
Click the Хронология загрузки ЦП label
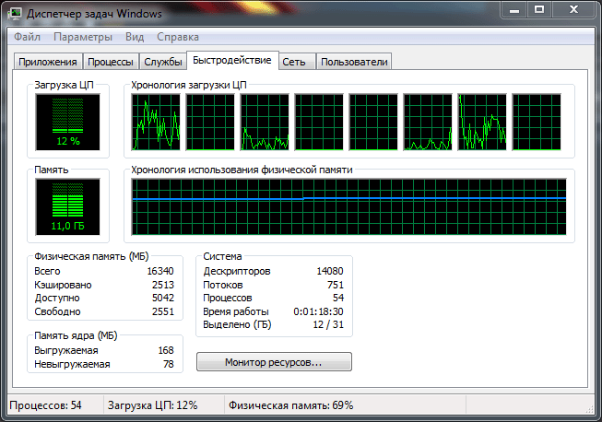click(189, 85)
